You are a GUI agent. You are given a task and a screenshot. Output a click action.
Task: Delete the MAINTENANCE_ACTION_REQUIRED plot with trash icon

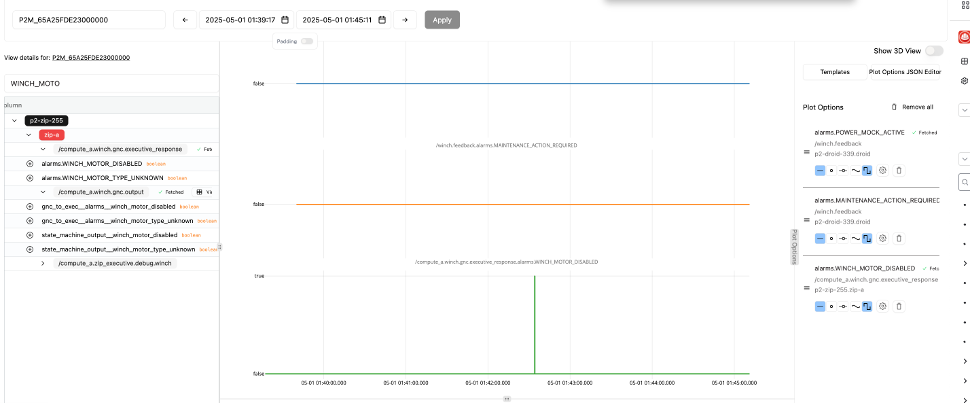899,239
